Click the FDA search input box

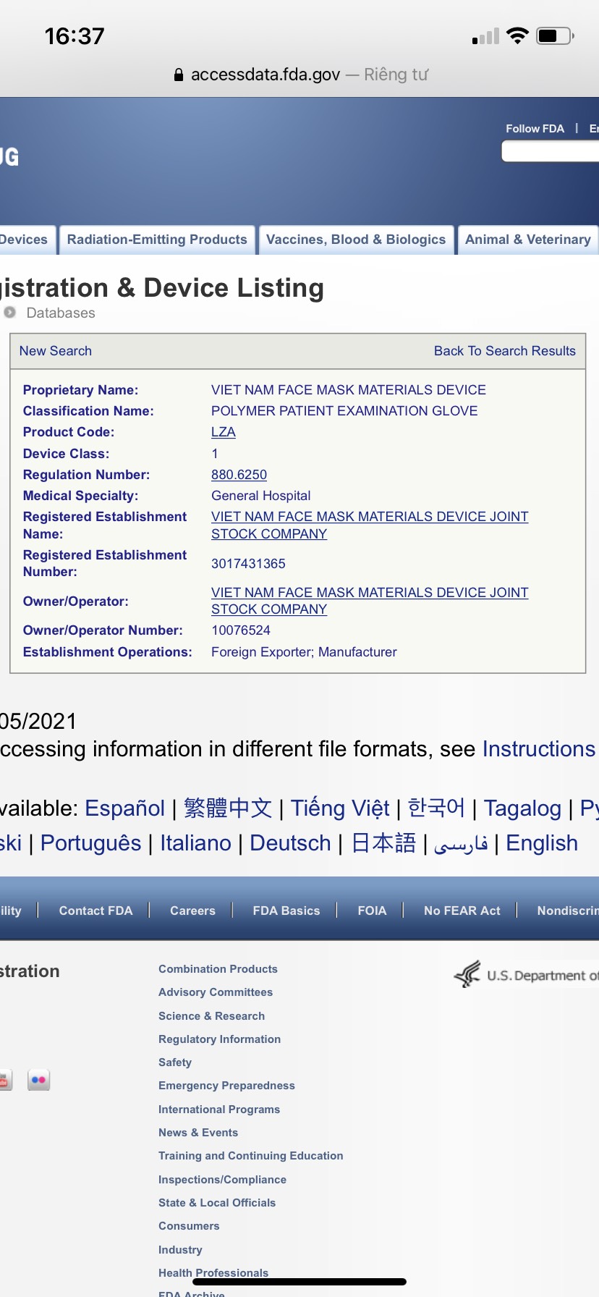tap(551, 151)
